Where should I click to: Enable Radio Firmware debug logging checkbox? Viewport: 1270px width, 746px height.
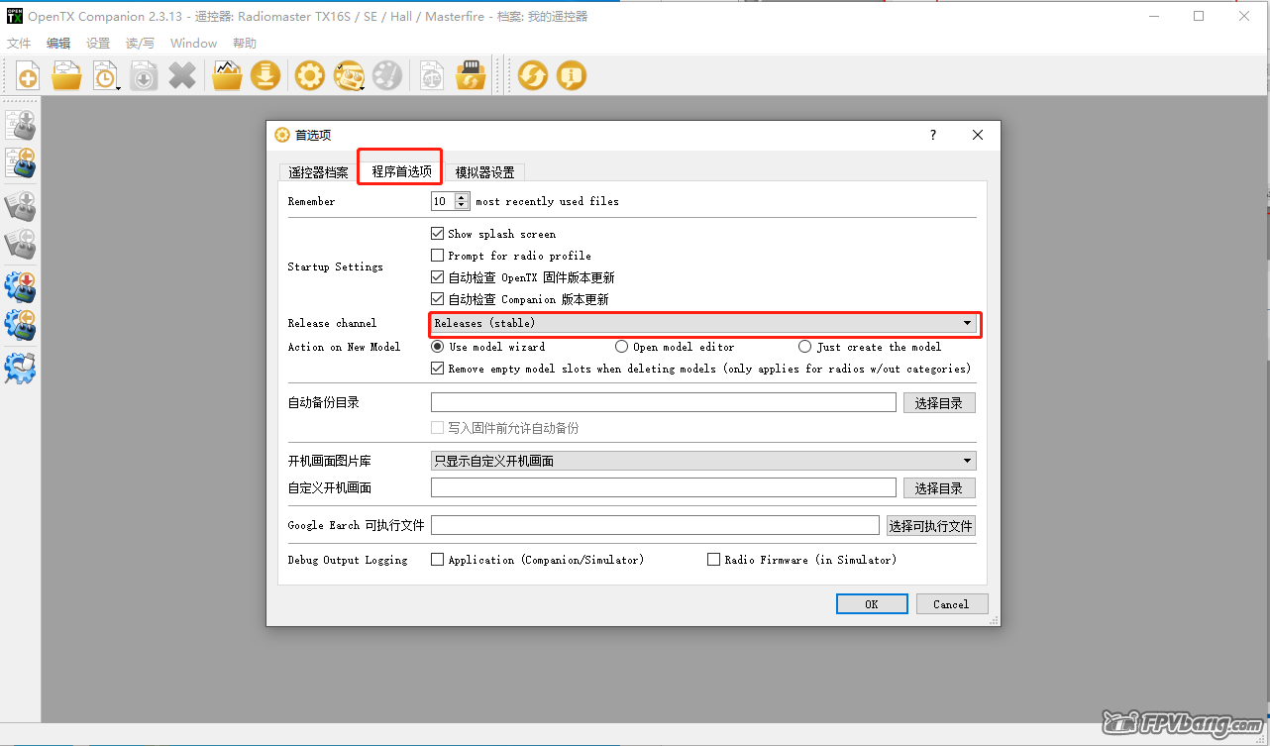click(x=713, y=560)
